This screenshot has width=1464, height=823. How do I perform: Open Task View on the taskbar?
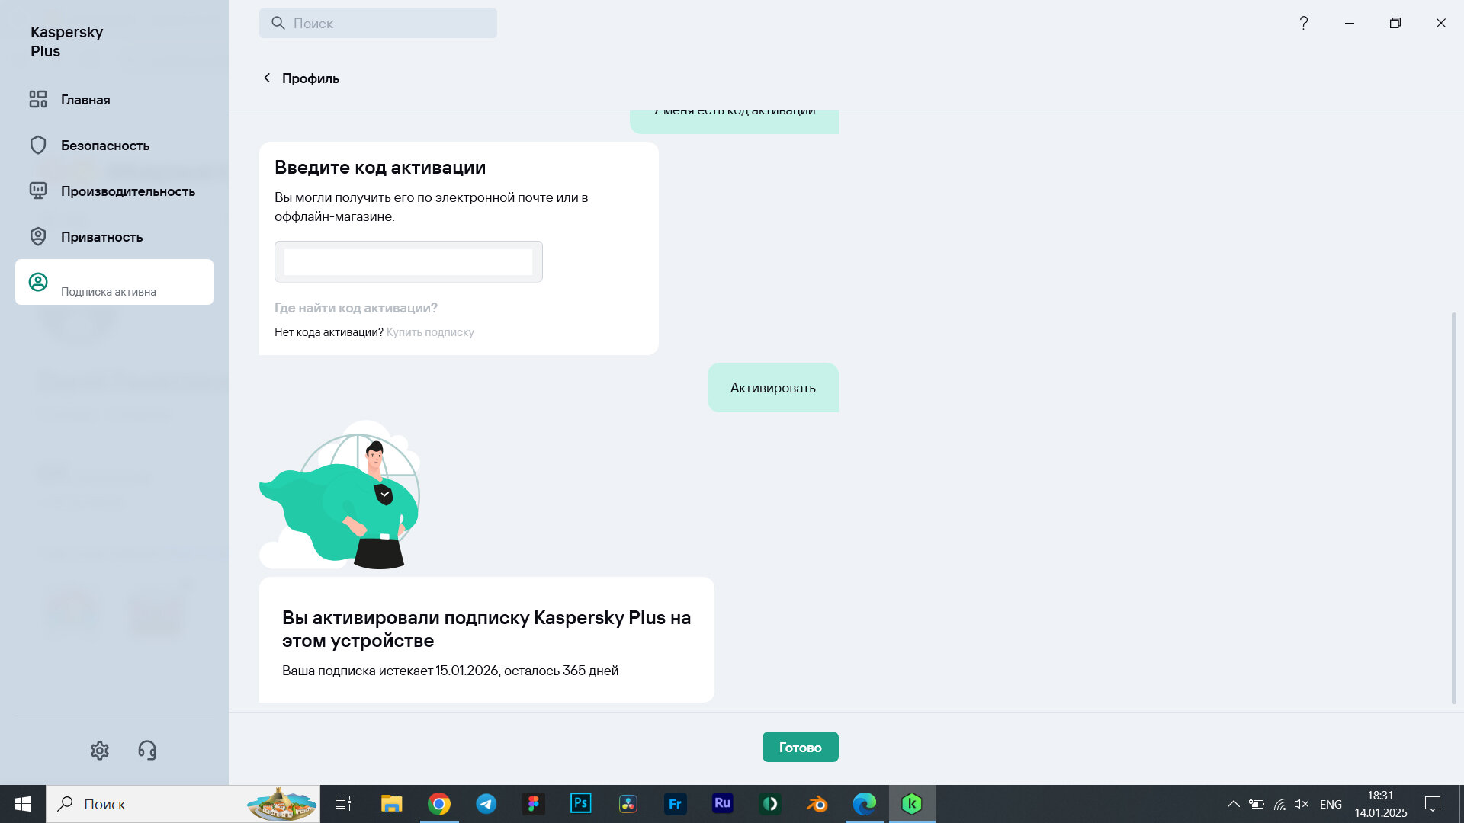click(x=343, y=804)
